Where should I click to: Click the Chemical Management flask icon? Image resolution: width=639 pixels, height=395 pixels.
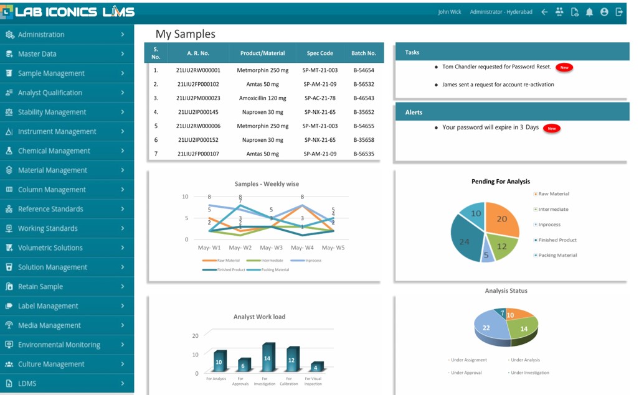(9, 151)
